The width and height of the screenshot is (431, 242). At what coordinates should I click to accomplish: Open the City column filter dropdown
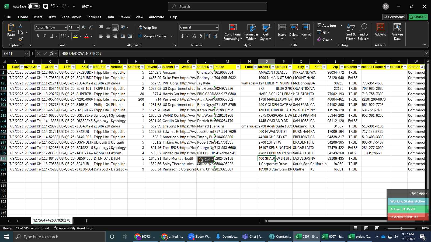tap(307, 67)
